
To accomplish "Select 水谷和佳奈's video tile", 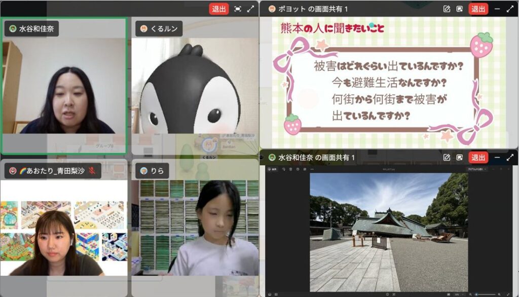I will click(64, 86).
